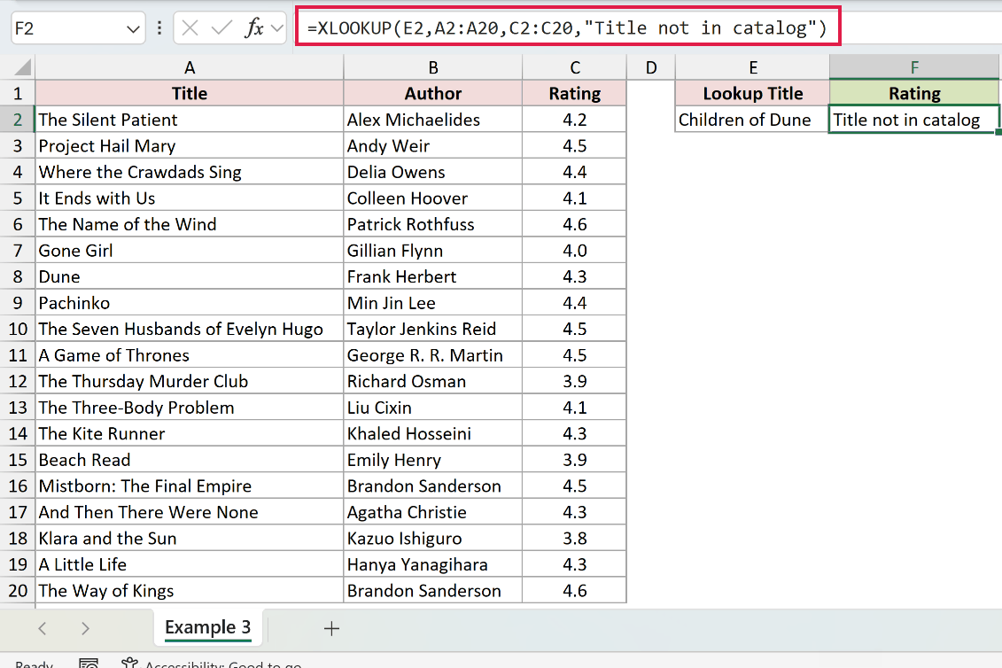This screenshot has height=668, width=1002.
Task: Select Project Hail Mary cell
Action: (x=190, y=146)
